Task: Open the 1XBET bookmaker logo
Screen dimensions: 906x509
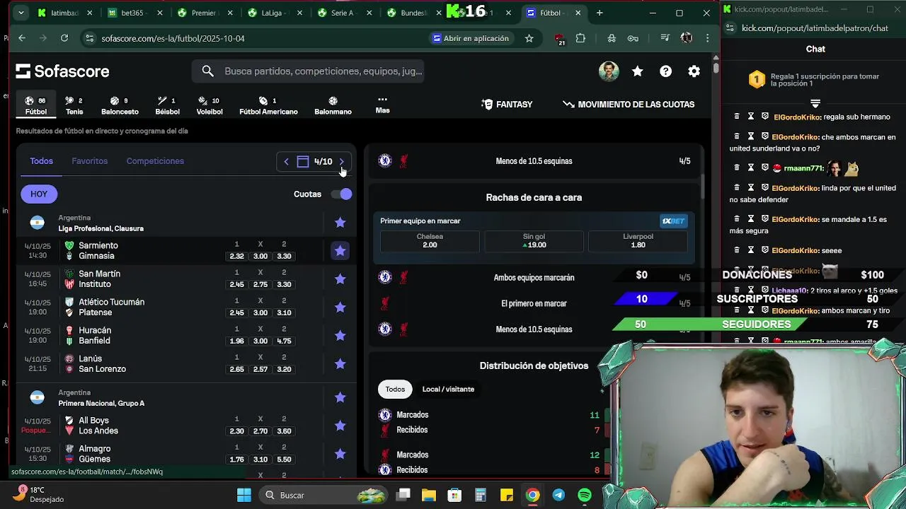Action: pyautogui.click(x=673, y=221)
